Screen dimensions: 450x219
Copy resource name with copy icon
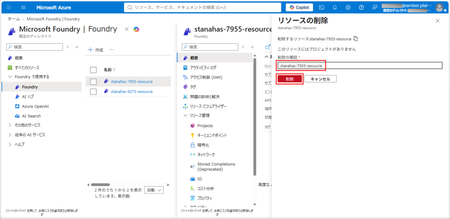click(355, 38)
